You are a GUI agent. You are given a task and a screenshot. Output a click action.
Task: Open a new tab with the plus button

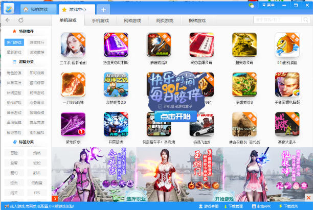pyautogui.click(x=103, y=10)
